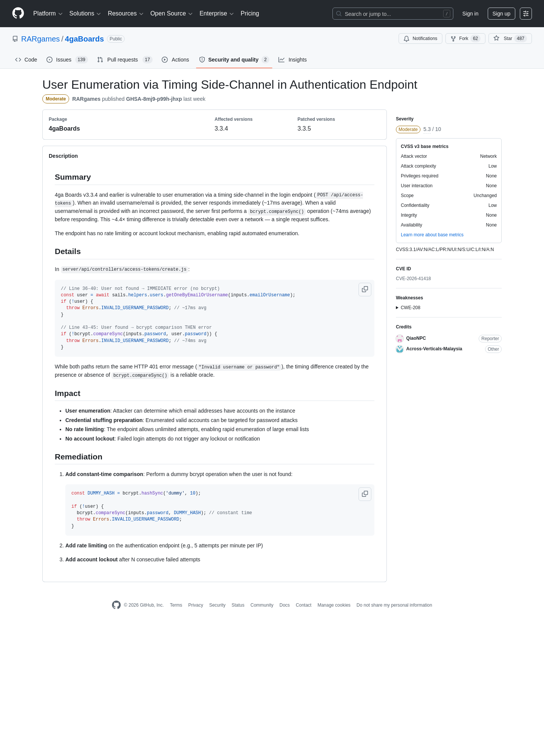Expand the Solutions navigation menu

85,14
